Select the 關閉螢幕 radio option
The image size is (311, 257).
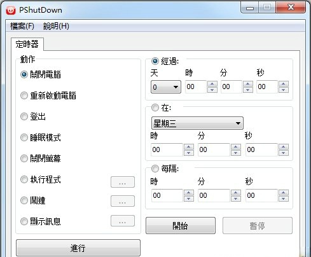click(41, 158)
